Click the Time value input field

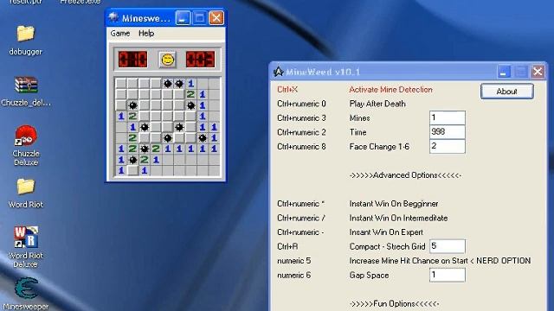tap(447, 132)
